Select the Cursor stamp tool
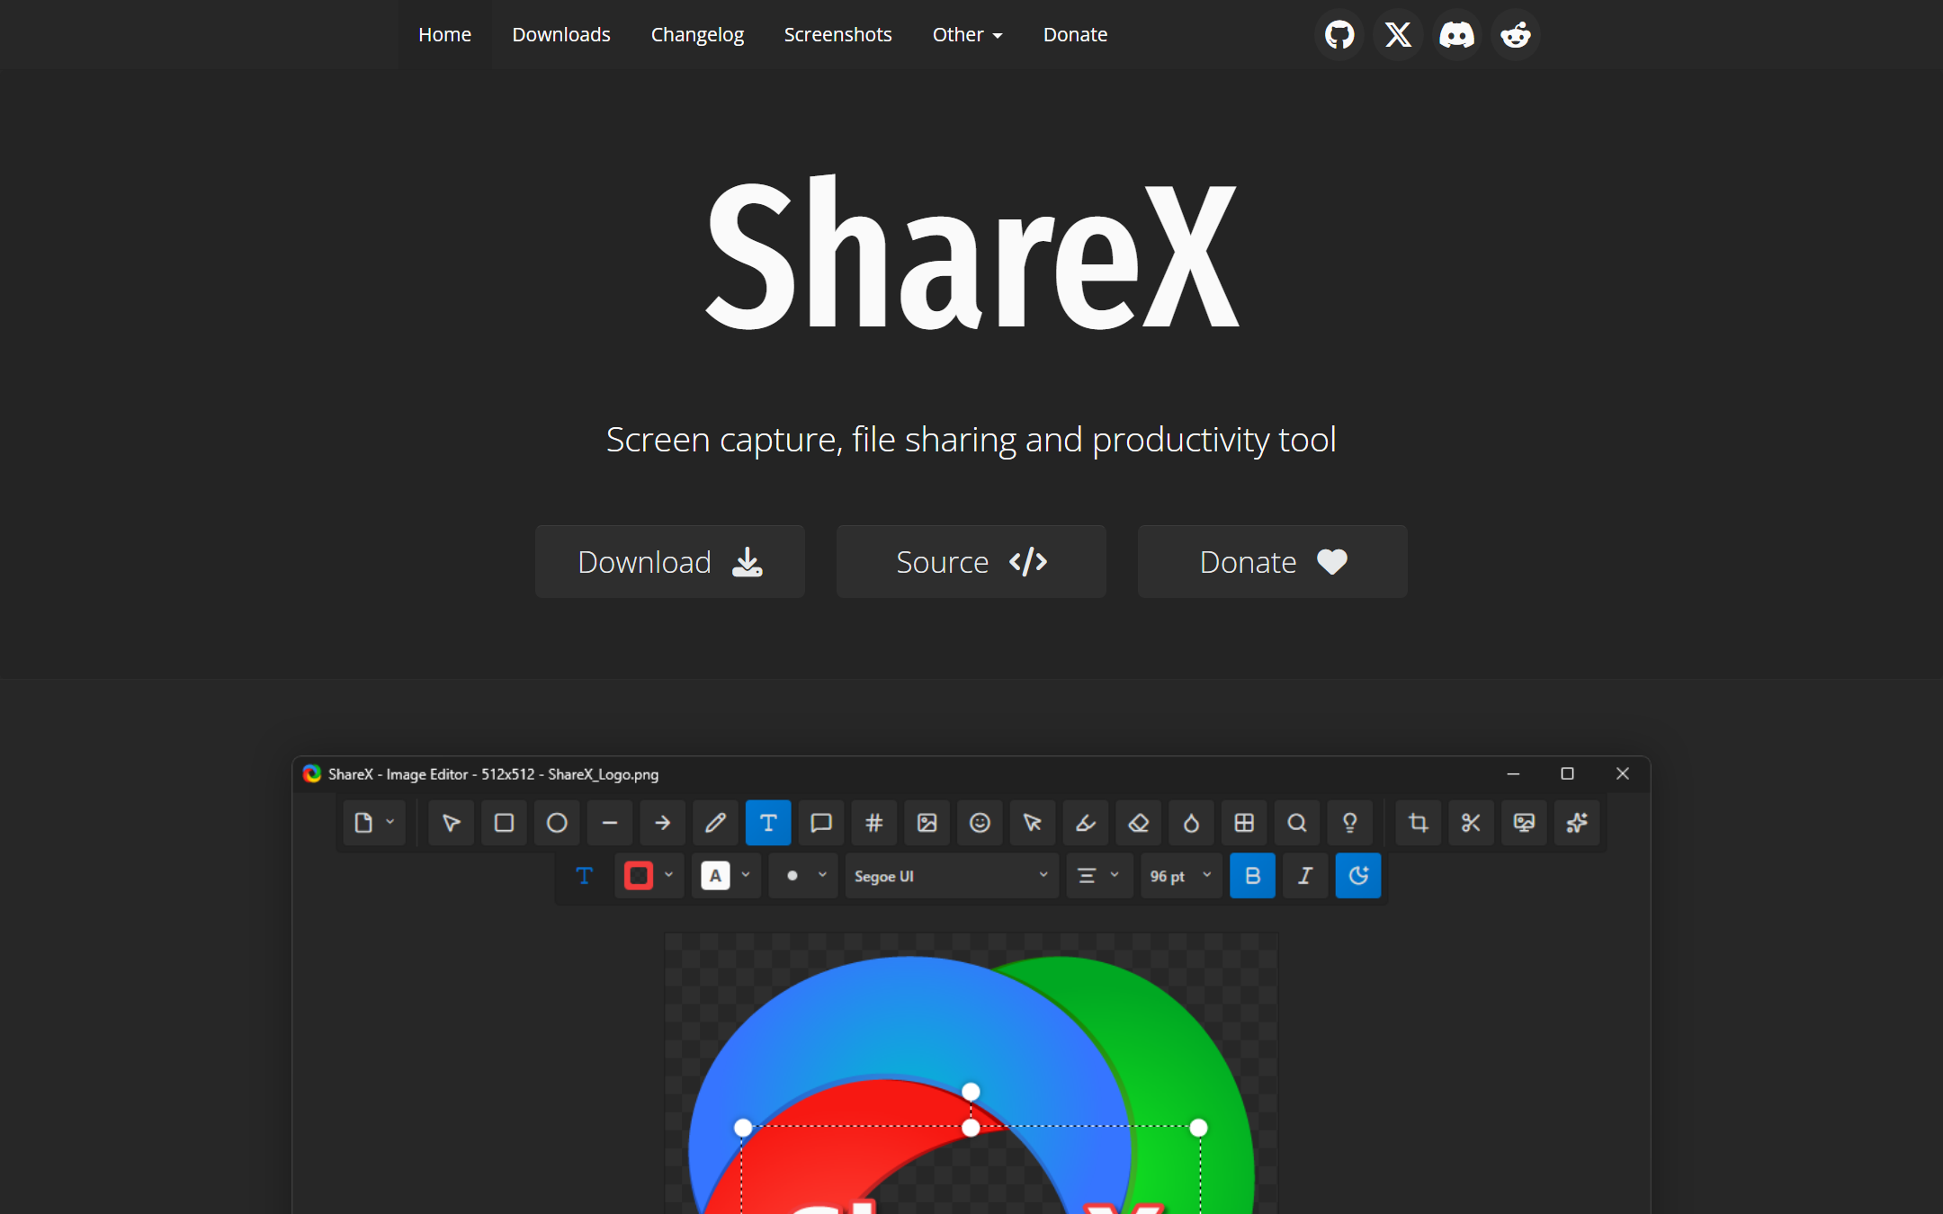The width and height of the screenshot is (1943, 1214). coord(1033,823)
